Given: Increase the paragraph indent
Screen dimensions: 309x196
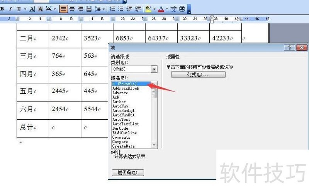Looking at the screenshot, I should coord(138,9).
